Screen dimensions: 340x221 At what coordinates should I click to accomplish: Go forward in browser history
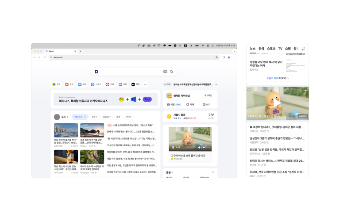coord(39,57)
